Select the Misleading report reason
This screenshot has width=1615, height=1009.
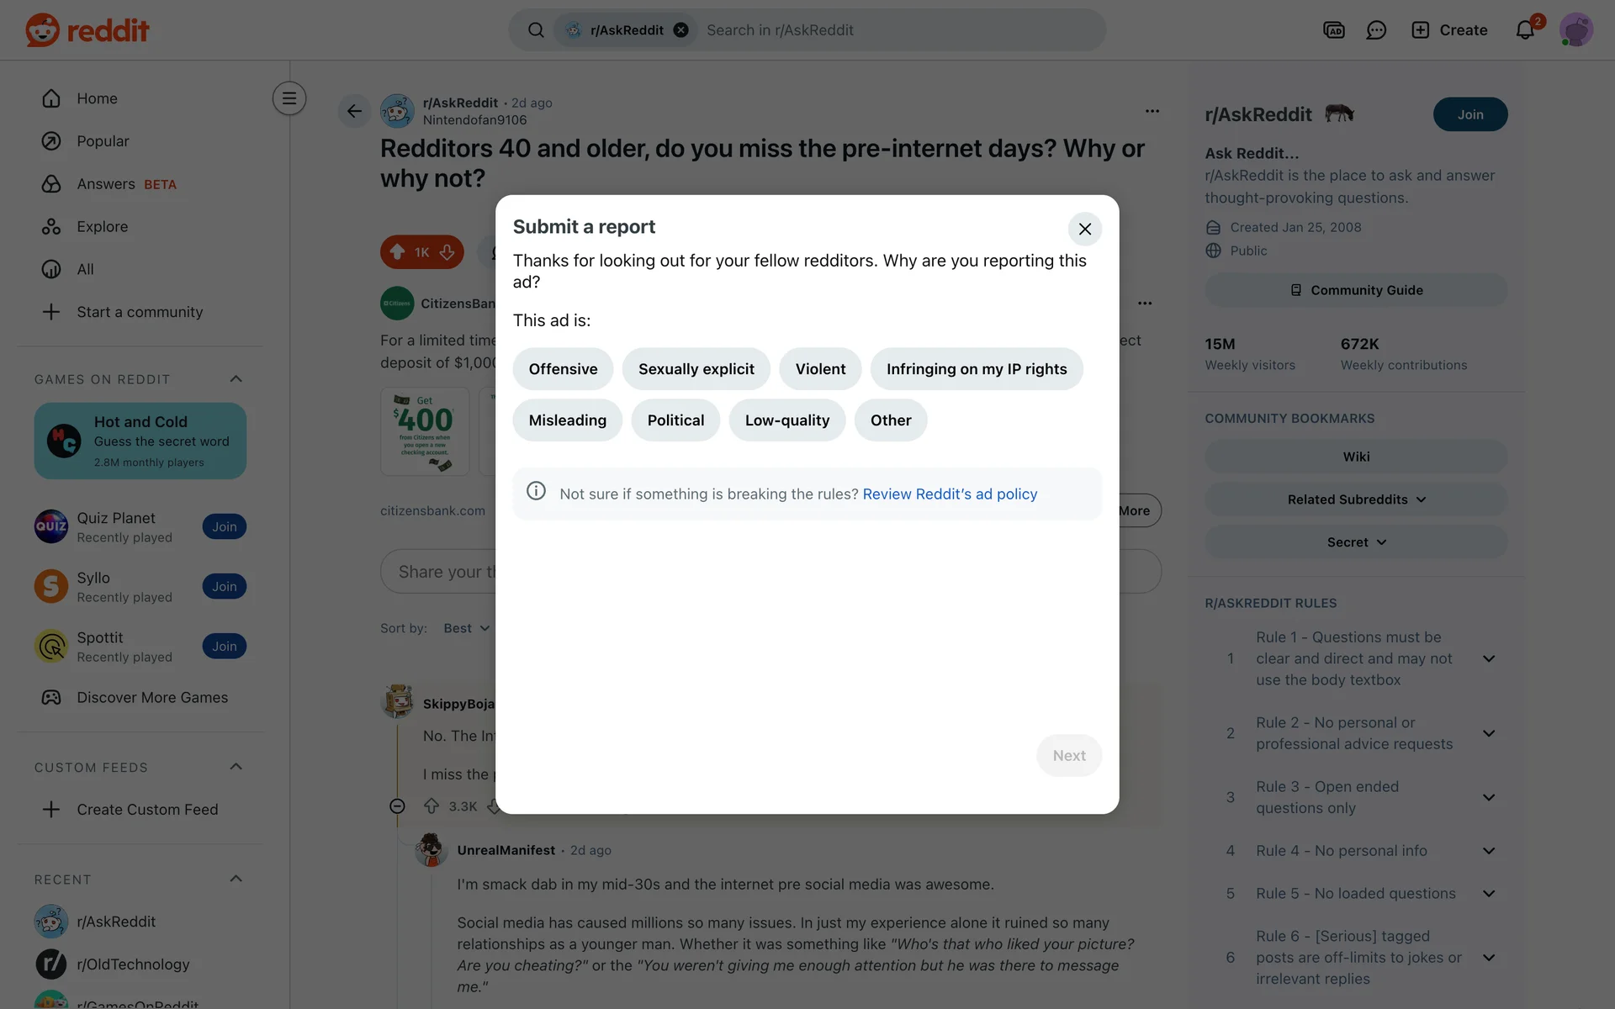pyautogui.click(x=567, y=420)
